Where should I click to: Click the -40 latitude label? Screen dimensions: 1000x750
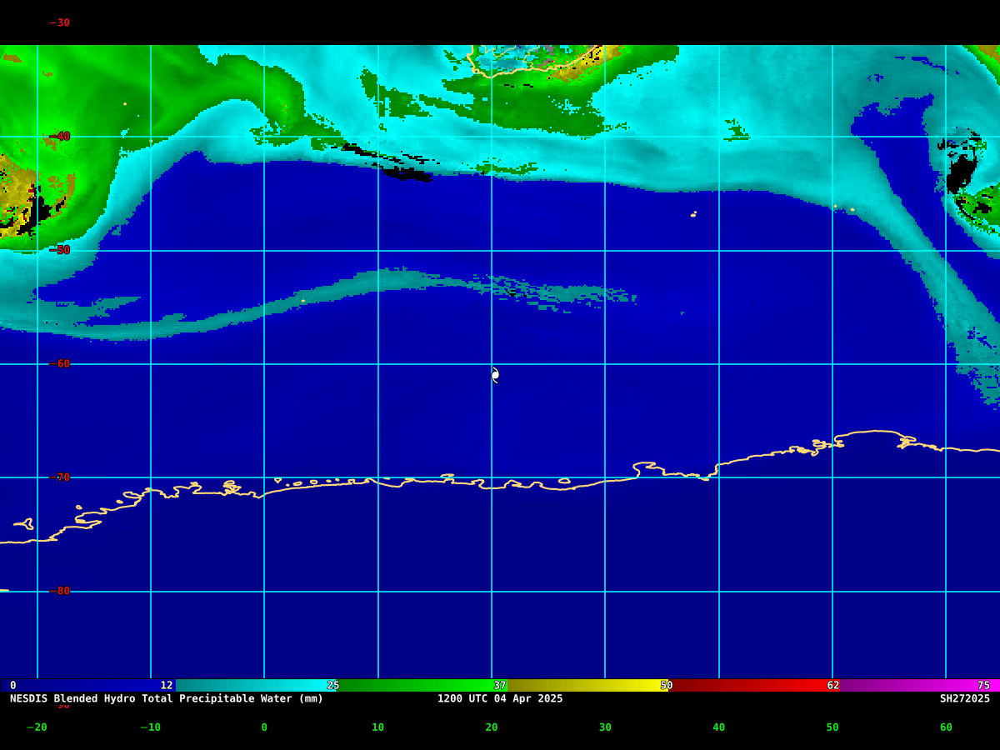(x=59, y=137)
